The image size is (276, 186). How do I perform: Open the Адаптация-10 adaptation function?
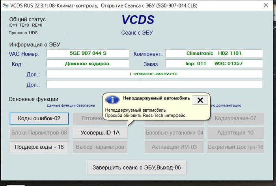pyautogui.click(x=235, y=133)
